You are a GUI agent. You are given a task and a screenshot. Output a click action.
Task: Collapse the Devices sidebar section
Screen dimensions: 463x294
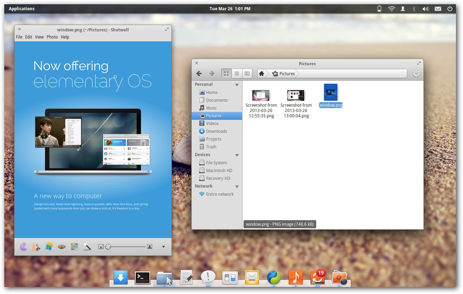[237, 155]
